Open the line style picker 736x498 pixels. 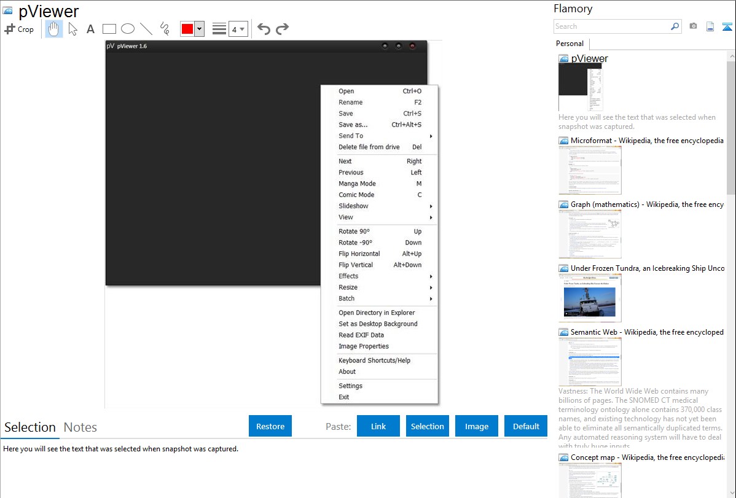pyautogui.click(x=219, y=29)
